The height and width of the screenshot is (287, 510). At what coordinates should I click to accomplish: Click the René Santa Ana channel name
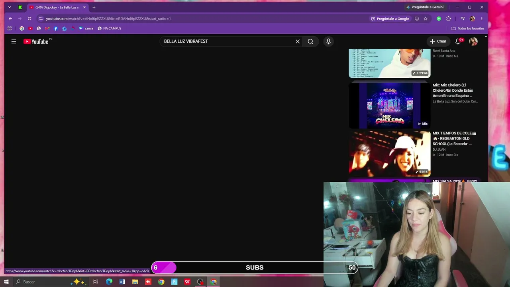pyautogui.click(x=444, y=51)
